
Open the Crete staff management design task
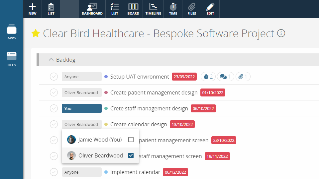coord(149,109)
